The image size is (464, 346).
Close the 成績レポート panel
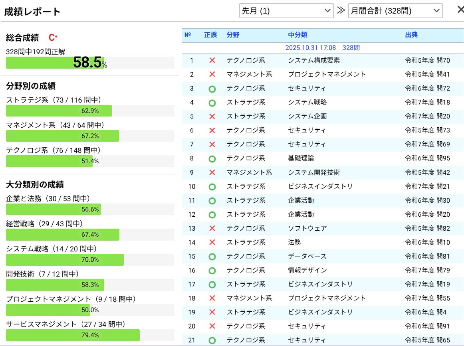[460, 10]
